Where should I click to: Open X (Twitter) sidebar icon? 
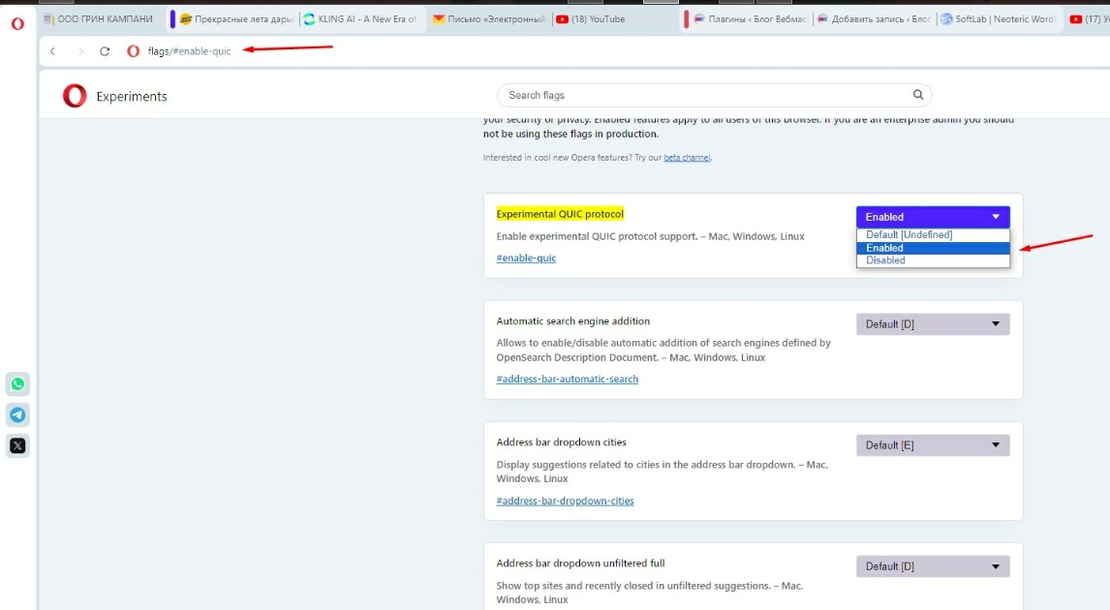tap(17, 445)
